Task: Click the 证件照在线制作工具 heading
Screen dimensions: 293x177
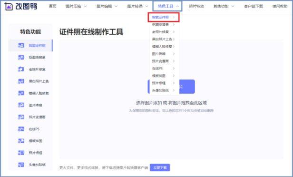Action: click(x=91, y=32)
